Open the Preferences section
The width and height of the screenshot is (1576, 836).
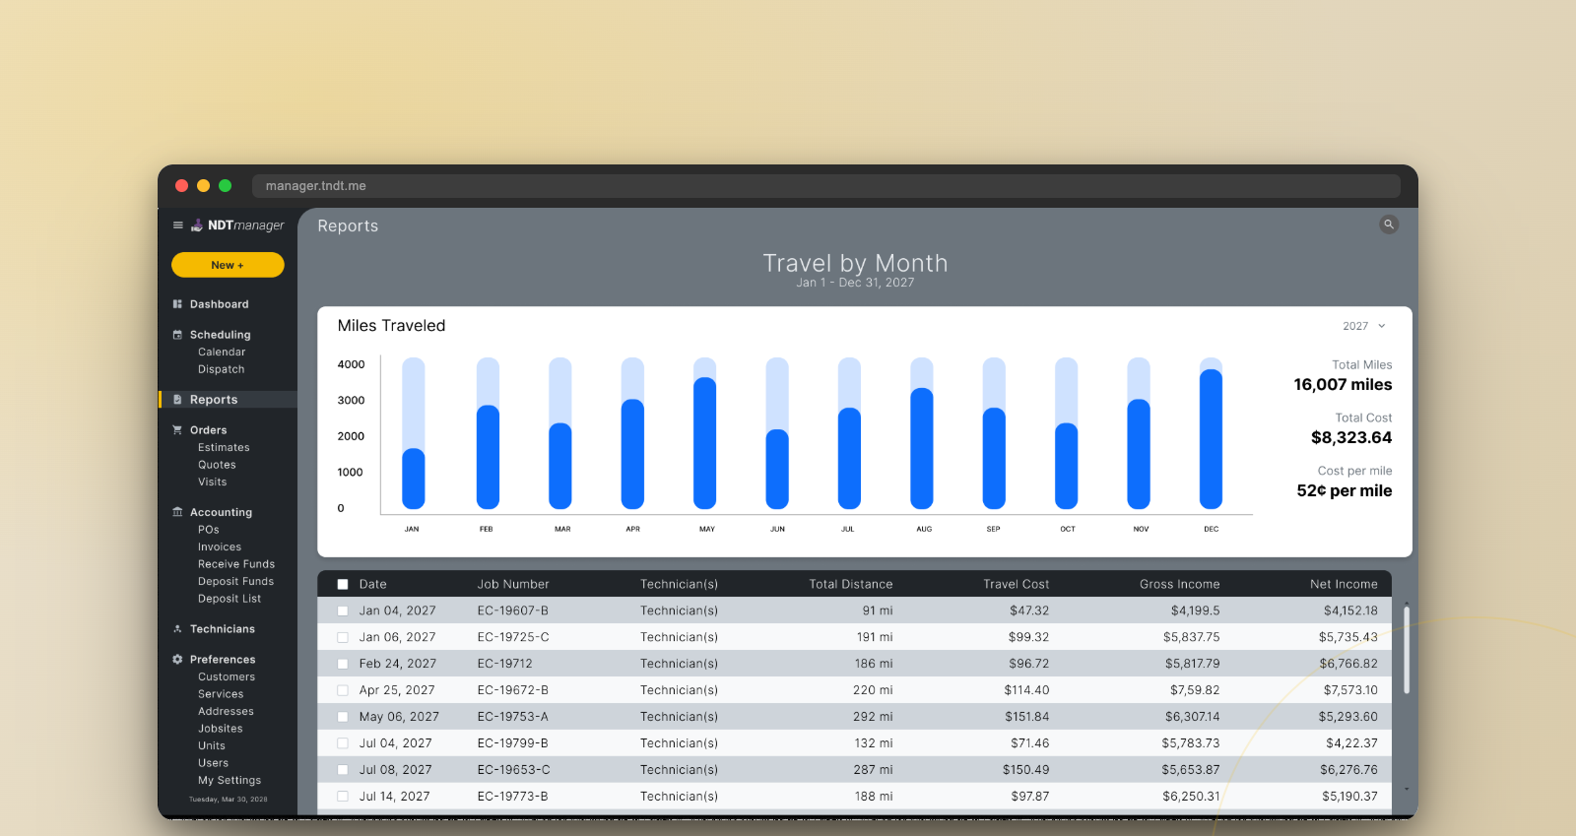tap(223, 660)
